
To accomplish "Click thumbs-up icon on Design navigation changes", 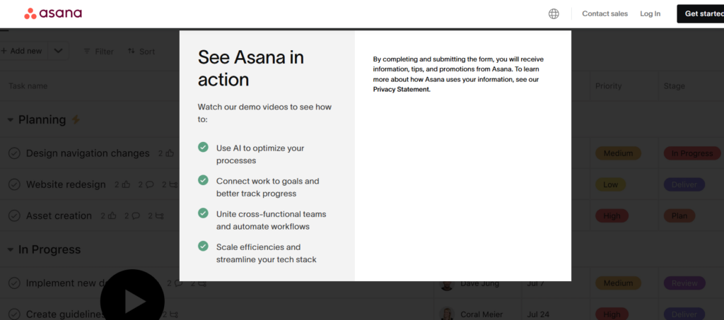I will tap(170, 153).
